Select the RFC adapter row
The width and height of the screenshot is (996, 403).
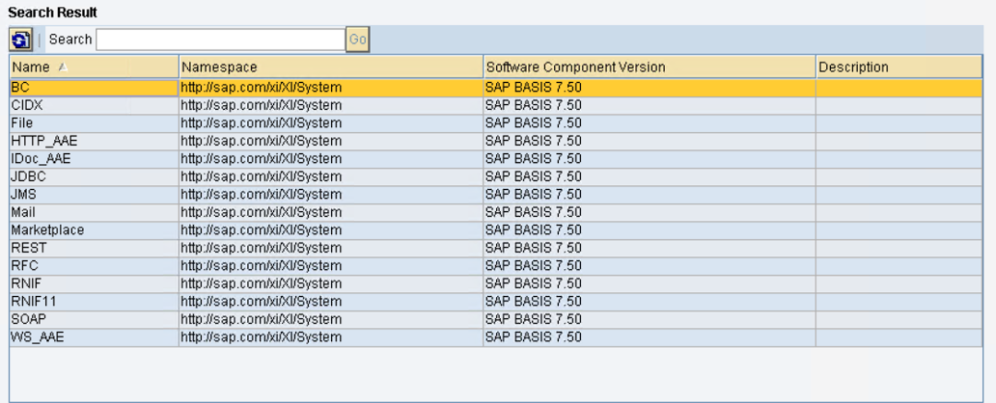[496, 266]
